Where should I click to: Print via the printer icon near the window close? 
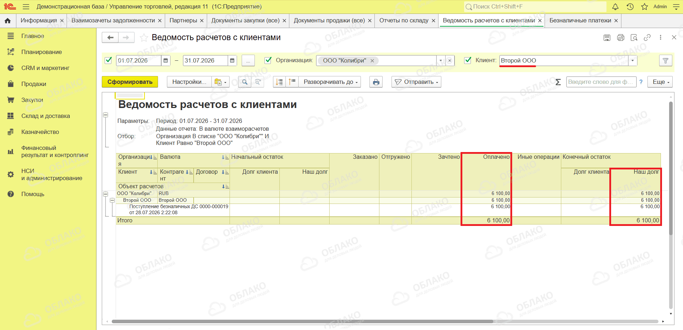pos(621,38)
